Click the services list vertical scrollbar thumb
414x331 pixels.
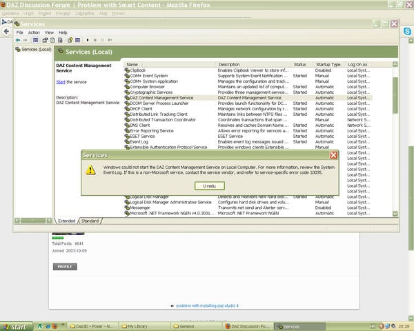[395, 96]
